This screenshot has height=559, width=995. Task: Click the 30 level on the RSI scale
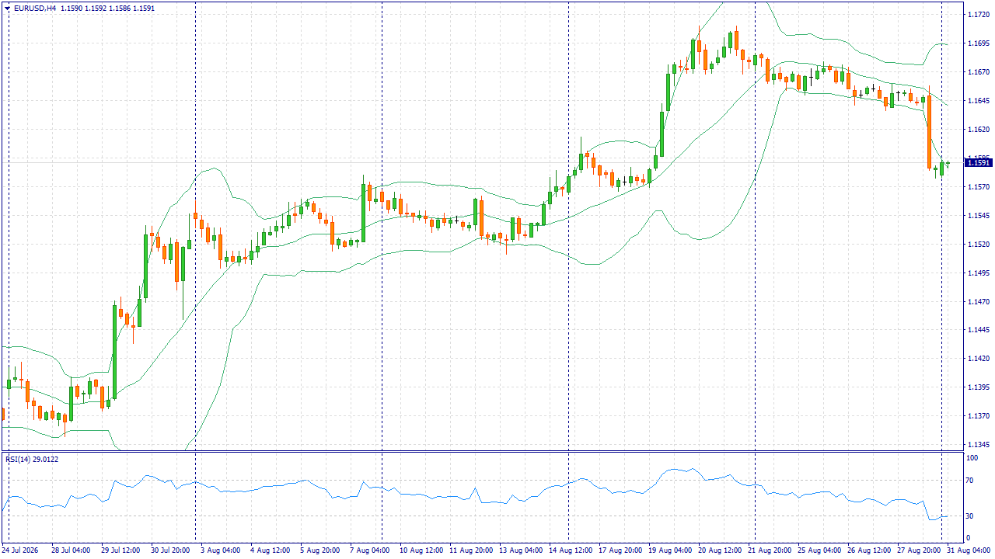970,516
